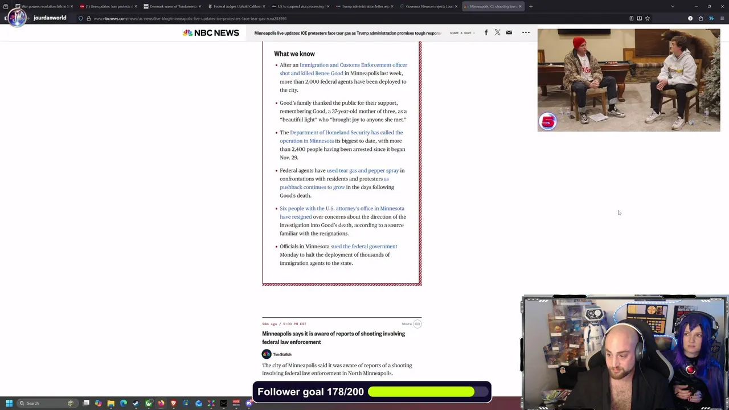The width and height of the screenshot is (729, 410).
Task: Open a new browser tab
Action: (531, 6)
